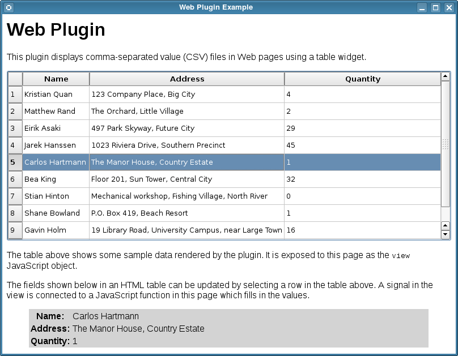
Task: Click the table scrollbar up arrow at top
Action: point(445,76)
